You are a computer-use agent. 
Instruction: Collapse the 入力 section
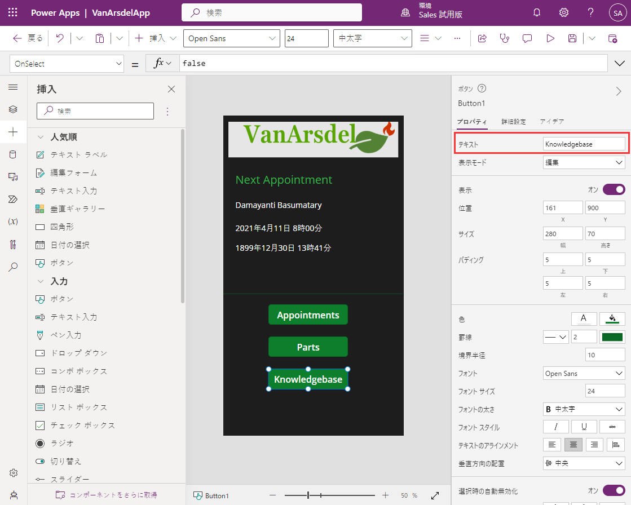(40, 281)
